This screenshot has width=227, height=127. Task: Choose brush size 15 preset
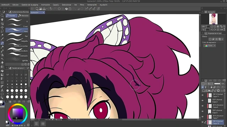tap(21, 85)
